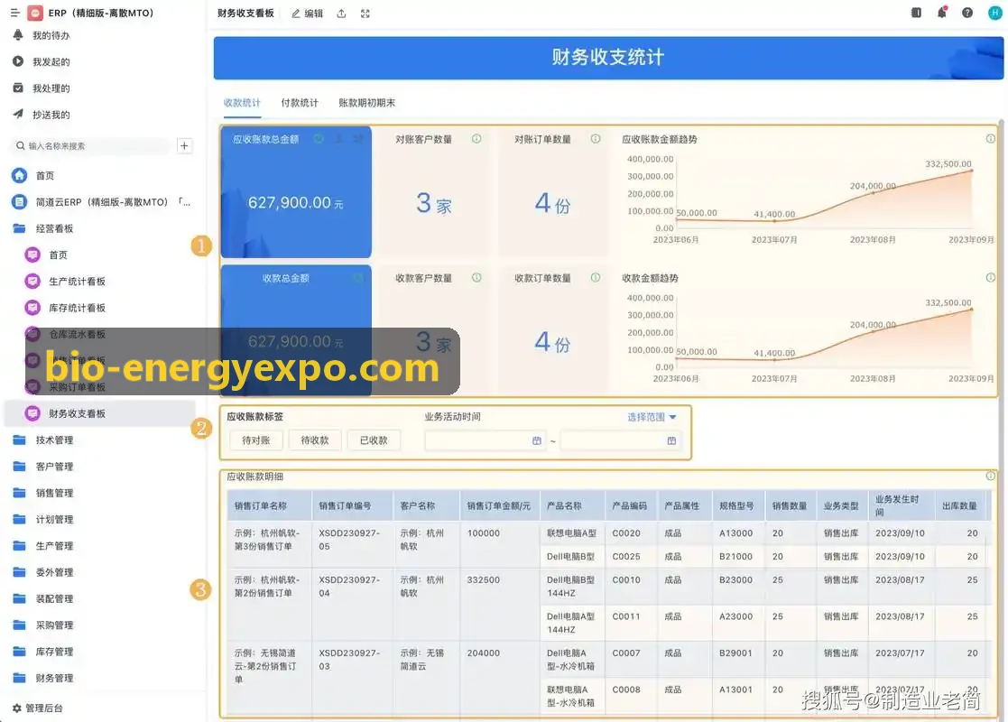Focus the 输入名称来搜索 search field

[91, 146]
